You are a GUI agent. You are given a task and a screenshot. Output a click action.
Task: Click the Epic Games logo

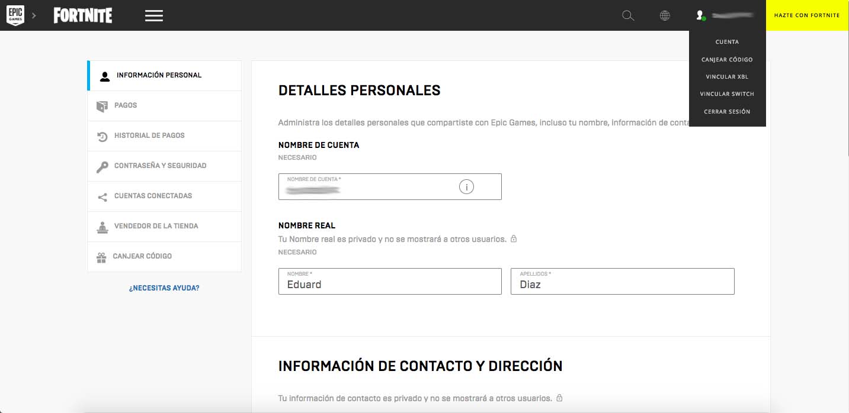(x=15, y=15)
